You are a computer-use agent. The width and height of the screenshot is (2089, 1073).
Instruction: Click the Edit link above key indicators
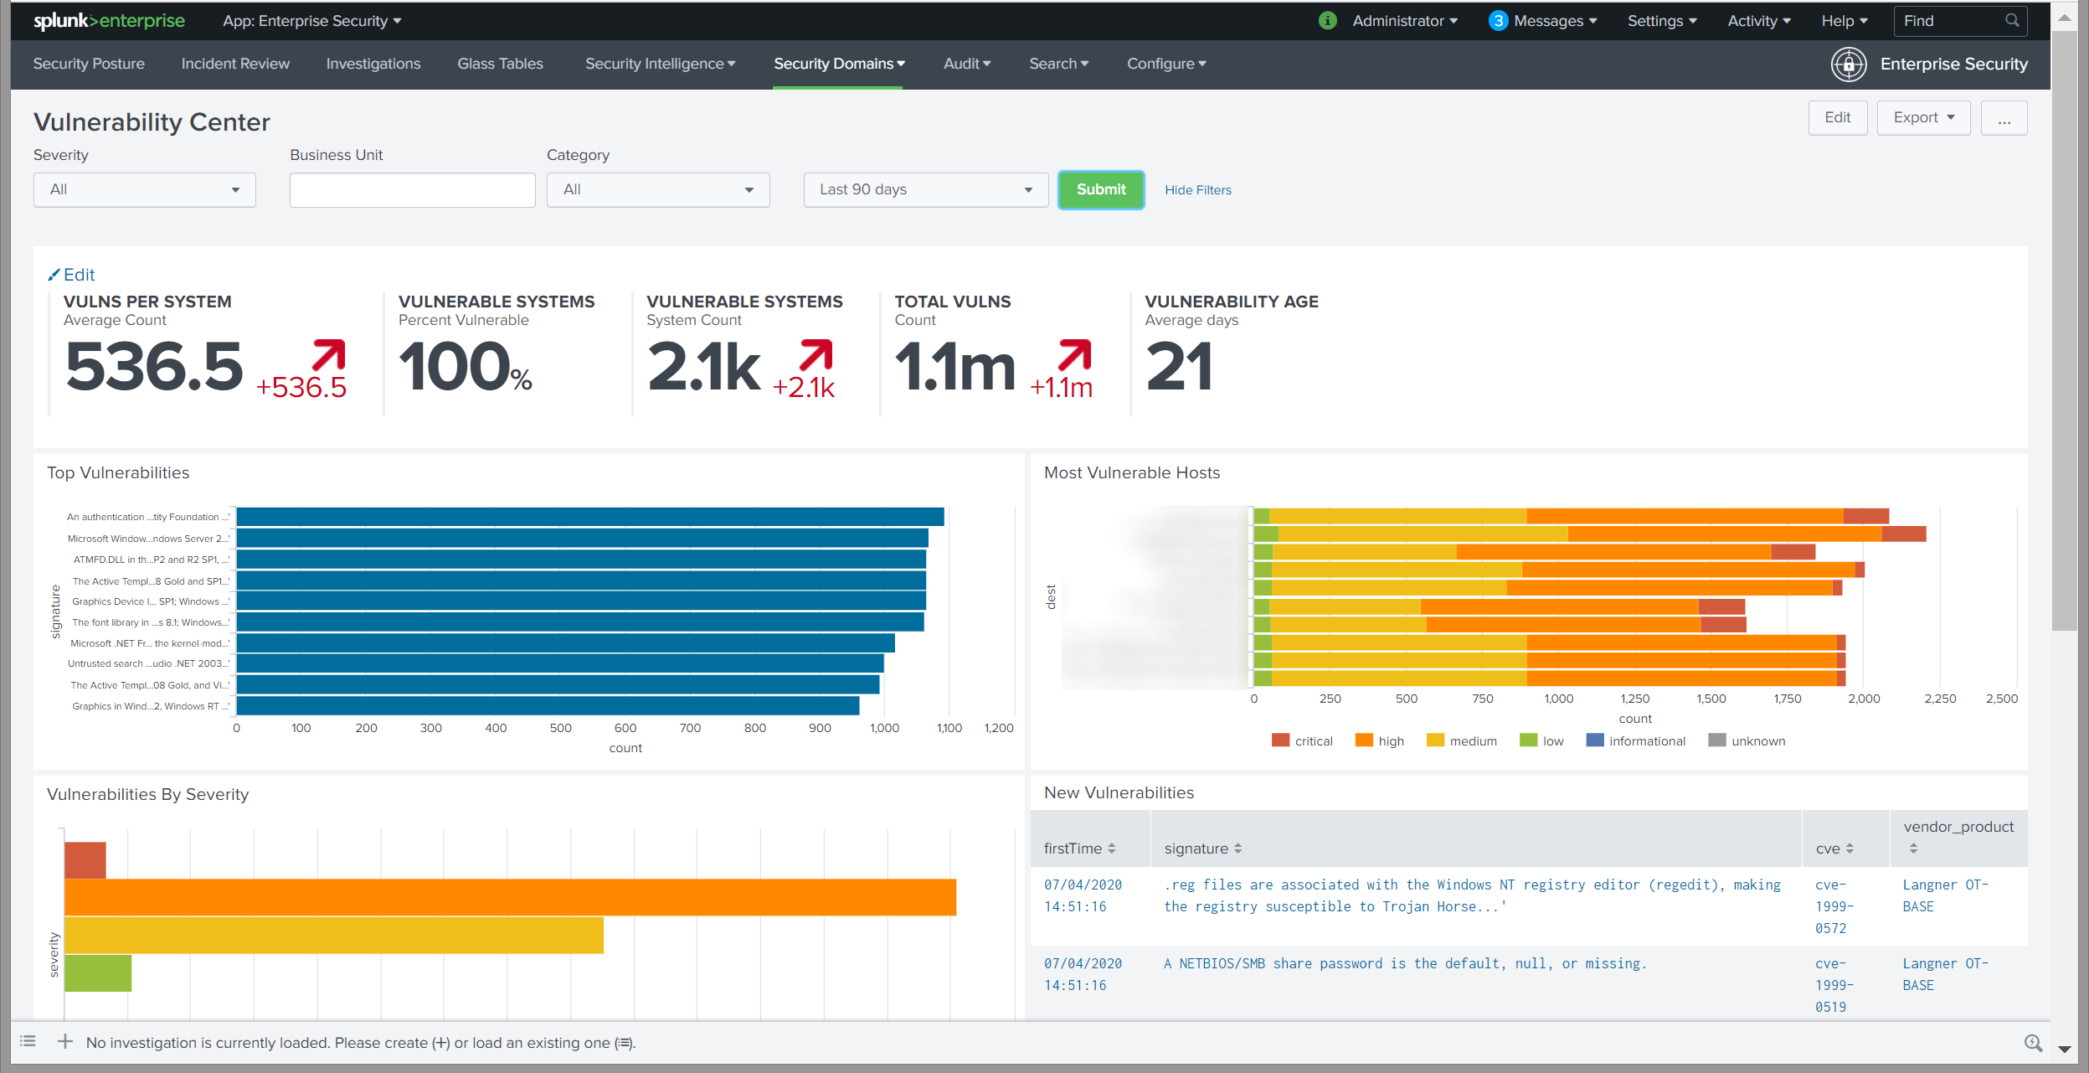point(80,275)
